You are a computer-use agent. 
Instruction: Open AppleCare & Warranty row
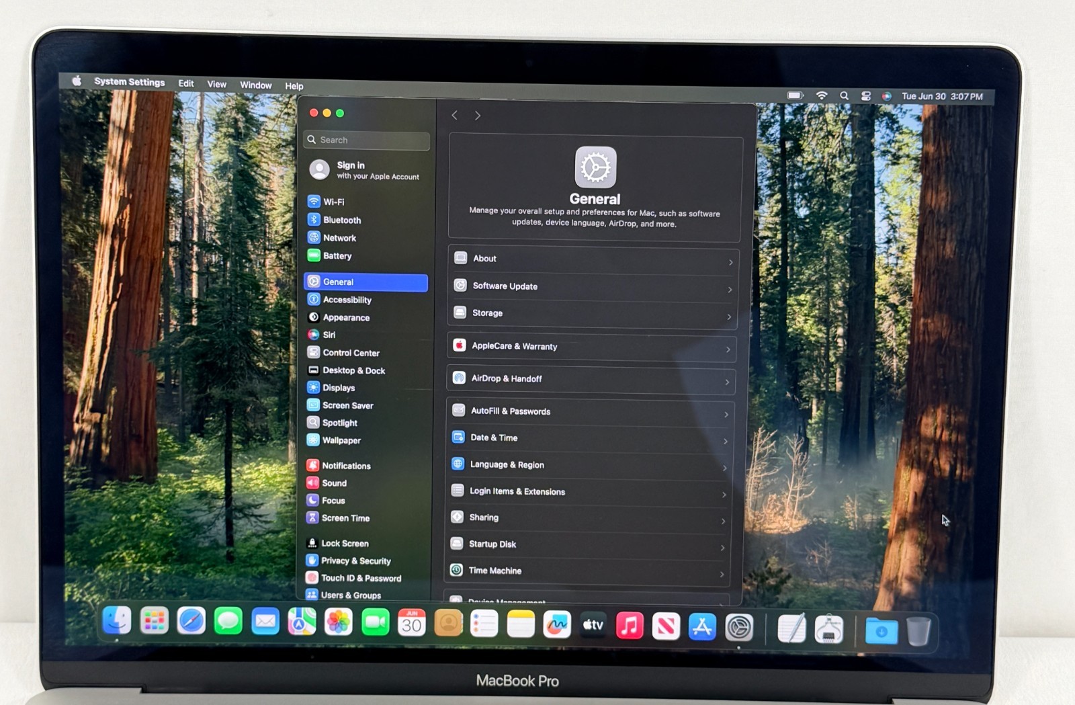tap(591, 347)
